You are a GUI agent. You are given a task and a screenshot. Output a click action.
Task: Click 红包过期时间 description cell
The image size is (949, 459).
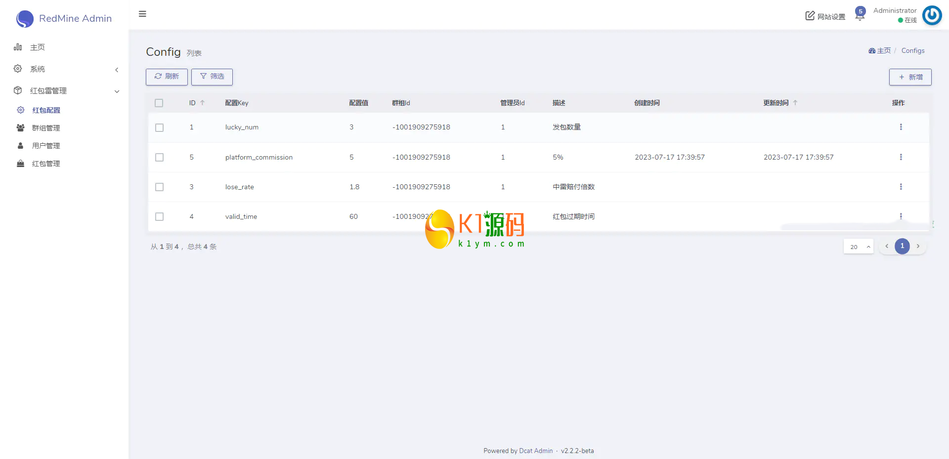point(573,216)
